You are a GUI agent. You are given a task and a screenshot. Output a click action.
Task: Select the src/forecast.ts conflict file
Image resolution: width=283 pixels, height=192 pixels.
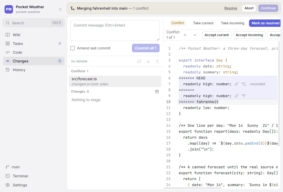pos(115,81)
